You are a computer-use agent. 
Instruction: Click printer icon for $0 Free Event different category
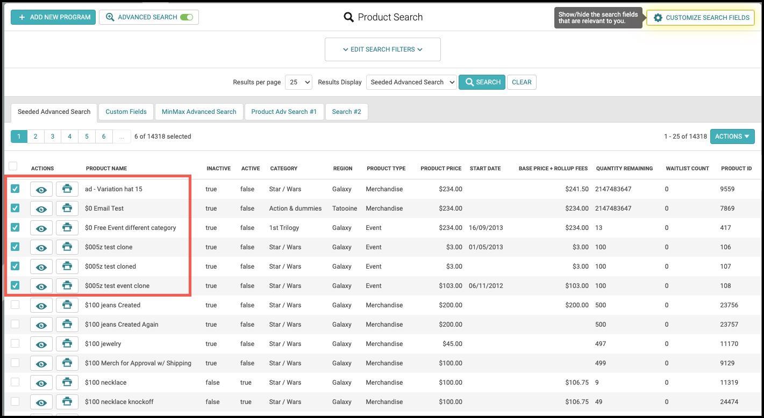tap(67, 228)
